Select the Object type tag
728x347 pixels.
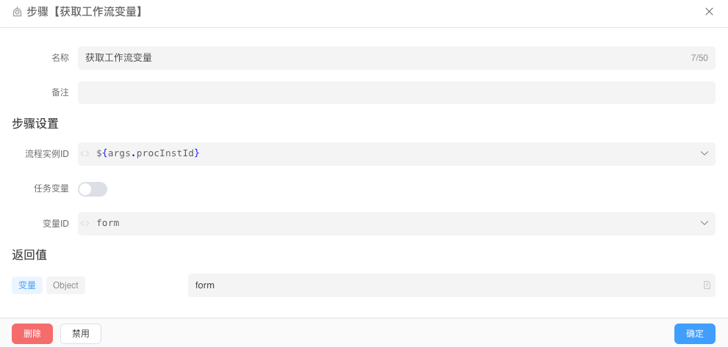pos(65,285)
